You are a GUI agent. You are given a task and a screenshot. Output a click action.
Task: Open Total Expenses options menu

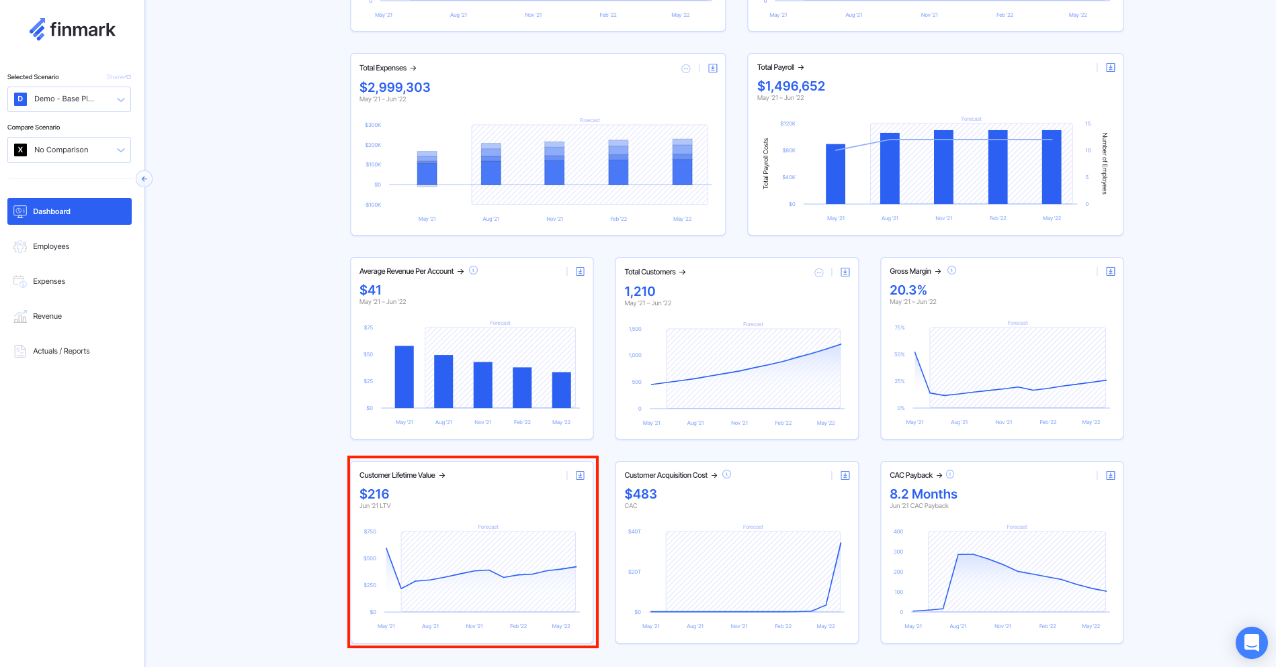point(685,68)
